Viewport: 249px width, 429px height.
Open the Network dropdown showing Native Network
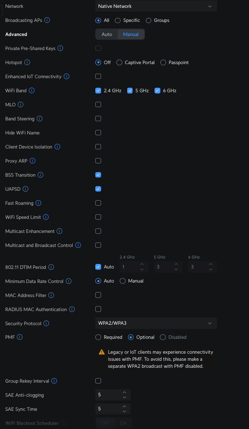pos(156,6)
